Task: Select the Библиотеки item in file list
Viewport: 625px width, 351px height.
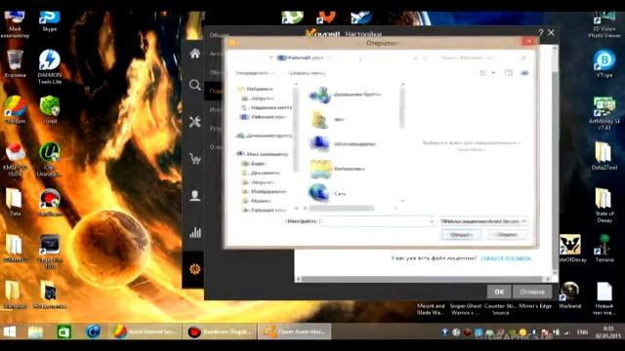Action: (x=337, y=169)
